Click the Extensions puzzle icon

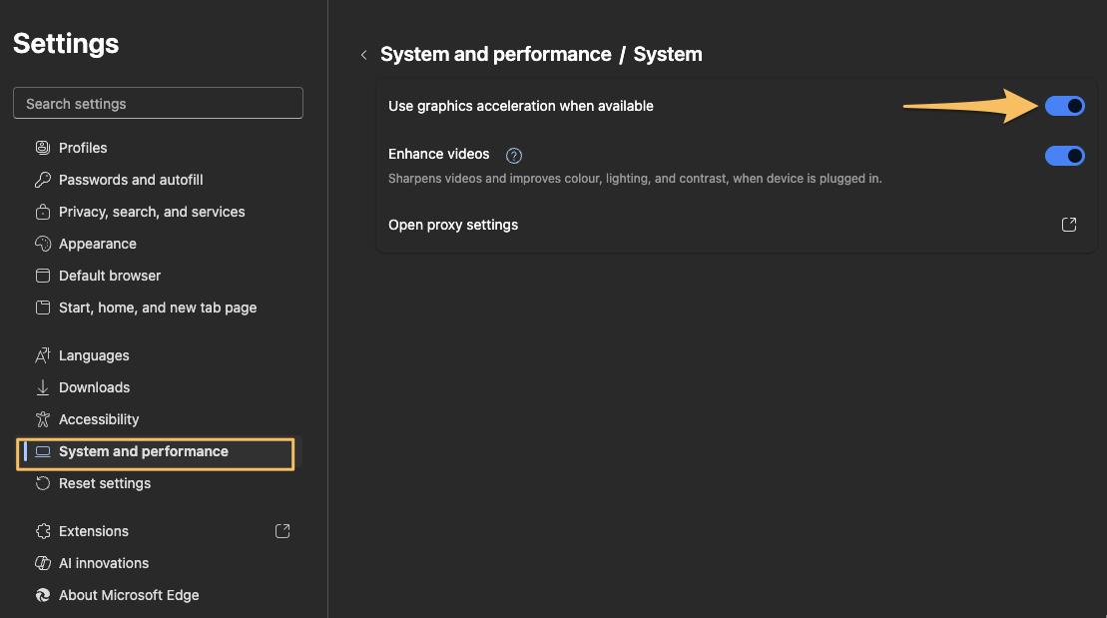pos(42,531)
